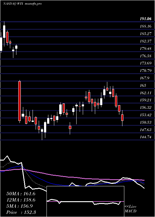Select the 153.42 price axis label
Viewport: 155px width, 217px height.
coord(145,115)
